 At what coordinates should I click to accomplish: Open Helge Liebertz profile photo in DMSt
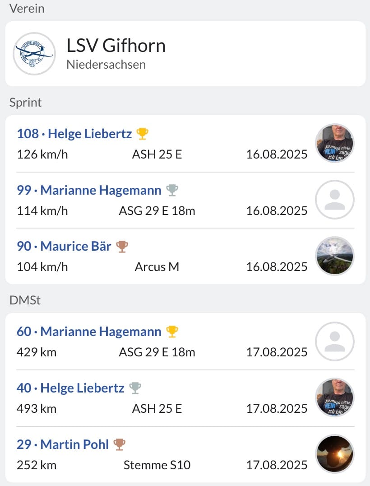tap(335, 397)
